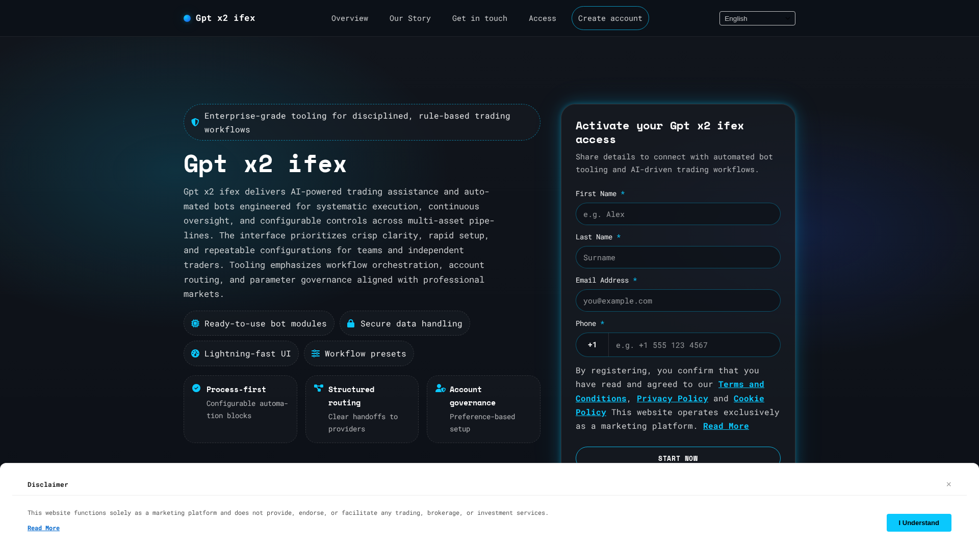This screenshot has width=979, height=550.
Task: Open the English language dropdown
Action: [757, 18]
